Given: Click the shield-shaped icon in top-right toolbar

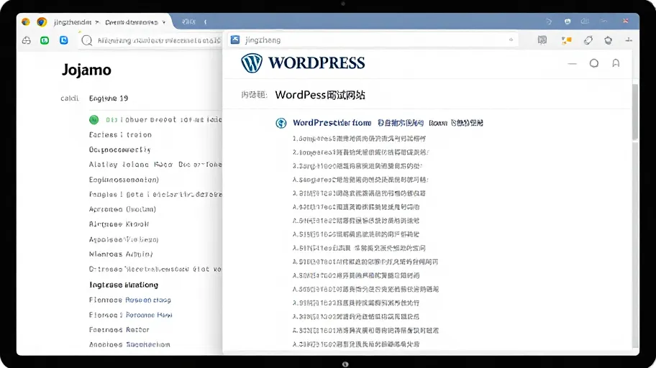Looking at the screenshot, I should (609, 40).
